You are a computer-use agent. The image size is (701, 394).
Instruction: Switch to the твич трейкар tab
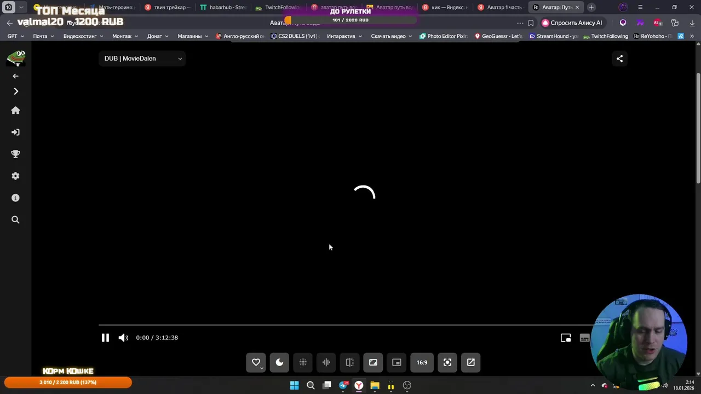[x=168, y=8]
